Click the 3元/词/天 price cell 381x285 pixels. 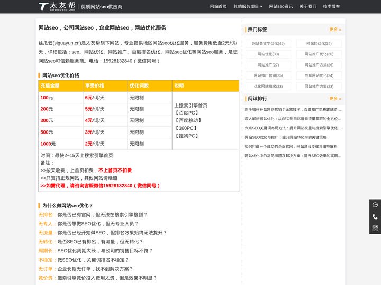[x=105, y=132]
